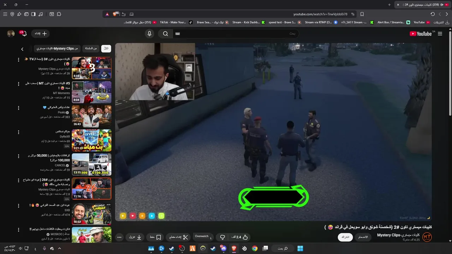Subscribe to Mystery Clips (اشتراك)

[345, 237]
